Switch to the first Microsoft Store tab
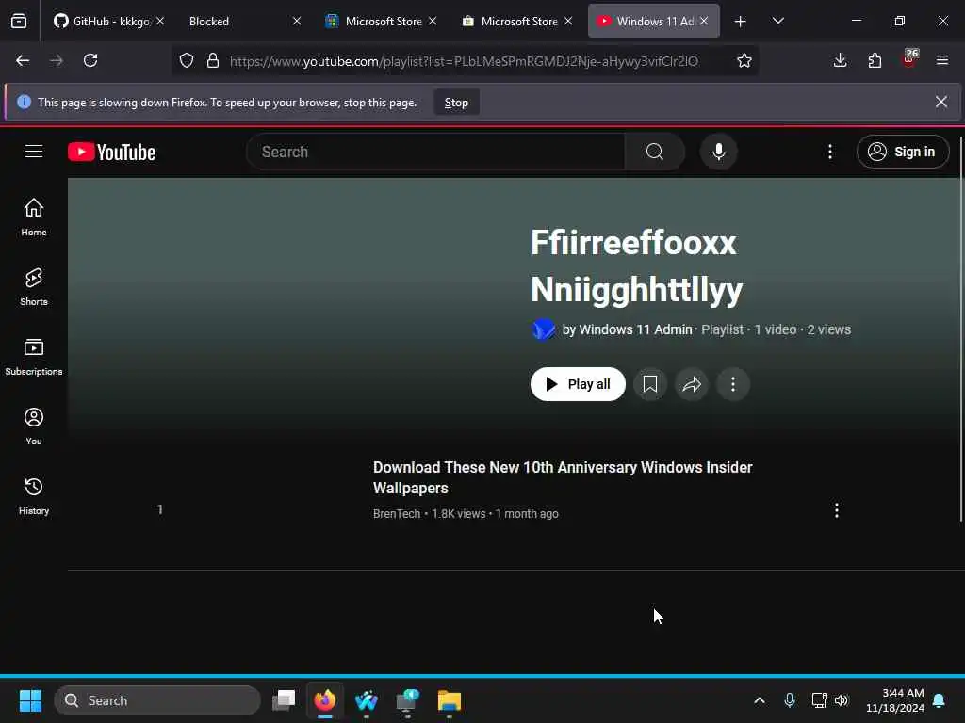Viewport: 965px width, 723px height. click(x=381, y=21)
